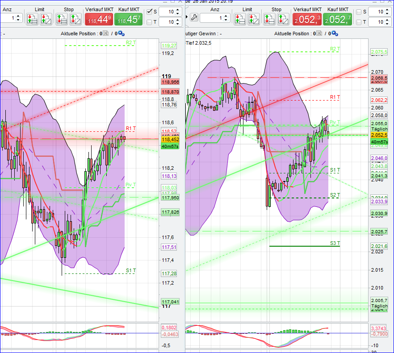Uncheck the S checkbox on the left panel
This screenshot has width=394, height=353.
(x=149, y=11)
